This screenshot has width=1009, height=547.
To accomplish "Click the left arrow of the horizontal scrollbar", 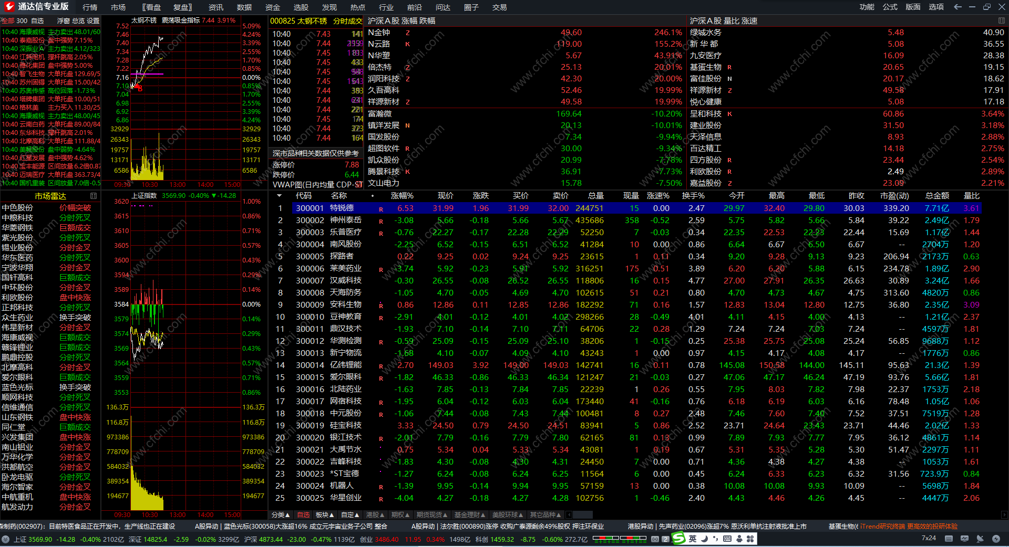I will 569,515.
